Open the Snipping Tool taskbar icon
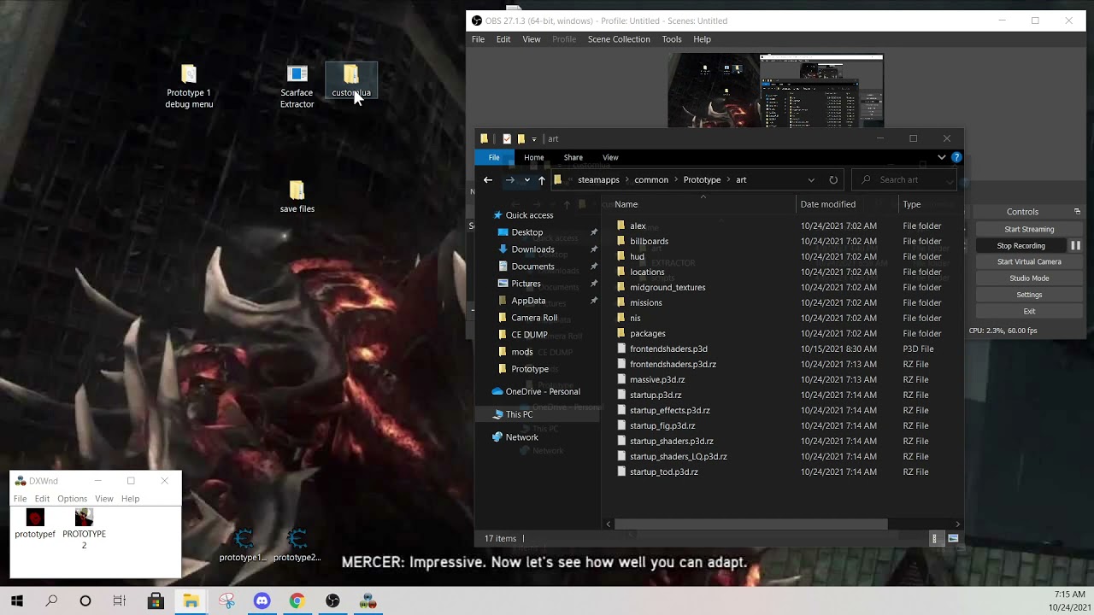Screen dimensions: 1094x615 (226, 601)
